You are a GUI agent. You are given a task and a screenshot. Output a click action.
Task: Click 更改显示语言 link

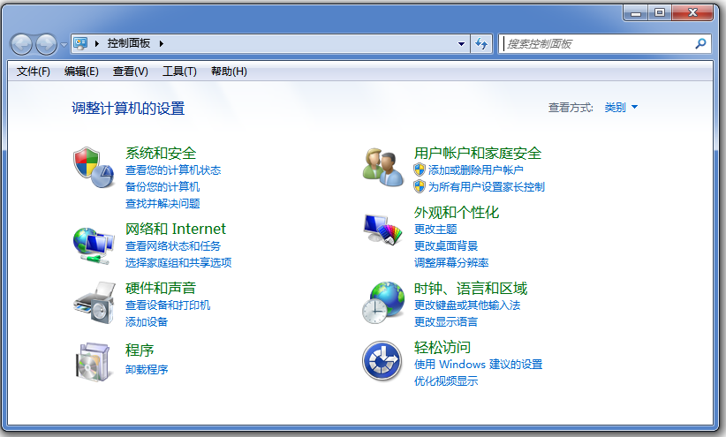point(446,321)
